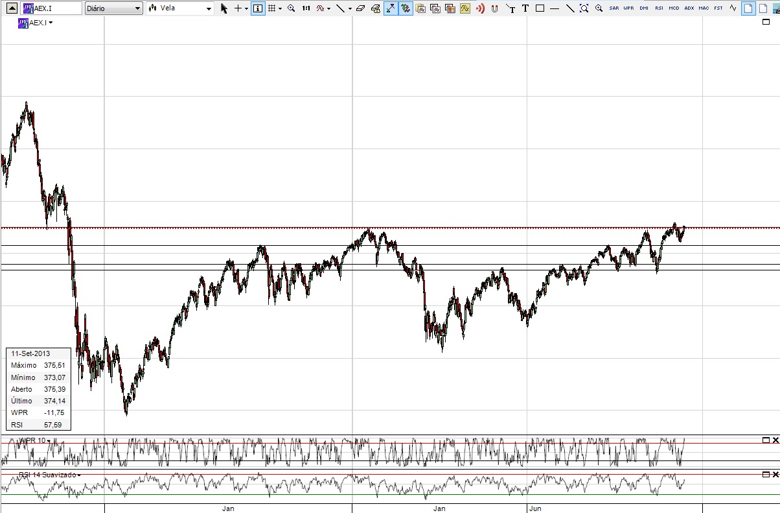Select the text annotation T tool
This screenshot has height=513, width=780.
[x=525, y=8]
